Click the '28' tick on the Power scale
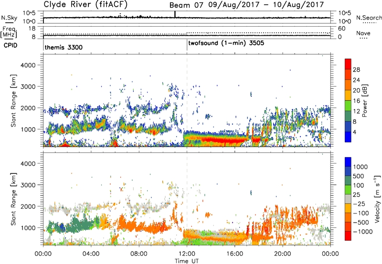This screenshot has height=264, width=382. (x=356, y=70)
